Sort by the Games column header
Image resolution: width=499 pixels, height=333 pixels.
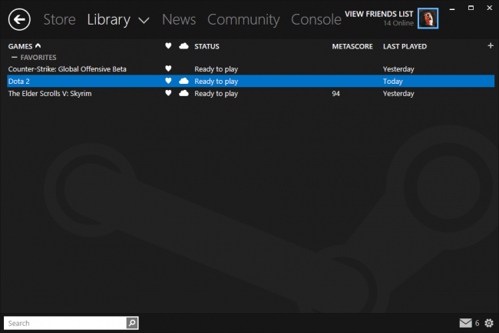pos(21,46)
